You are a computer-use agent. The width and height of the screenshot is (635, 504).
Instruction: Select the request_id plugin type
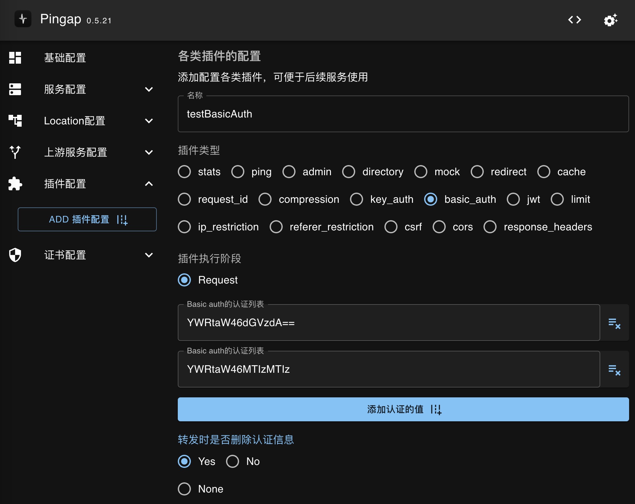(184, 199)
